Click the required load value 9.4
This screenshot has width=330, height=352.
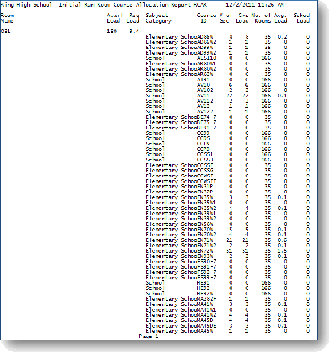coord(134,31)
